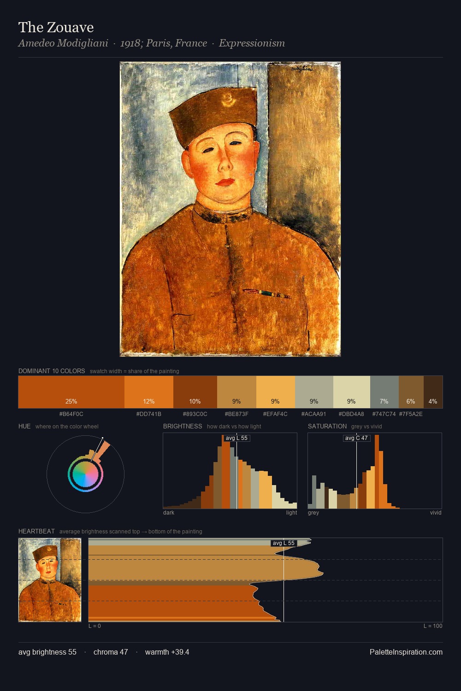Open the PaletteInspiration.com link
This screenshot has height=691, width=461.
coord(406,652)
